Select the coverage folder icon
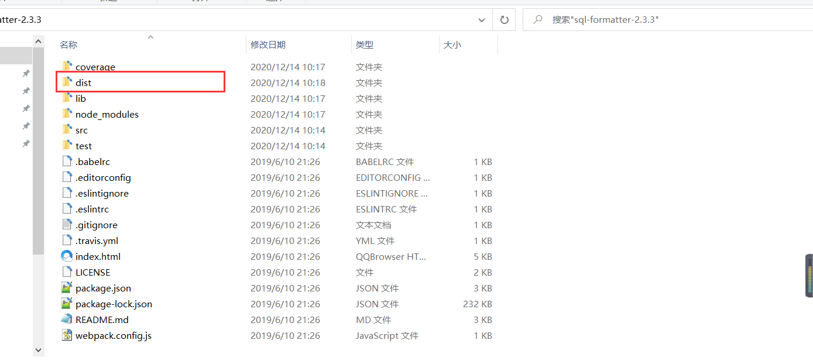 [x=67, y=66]
